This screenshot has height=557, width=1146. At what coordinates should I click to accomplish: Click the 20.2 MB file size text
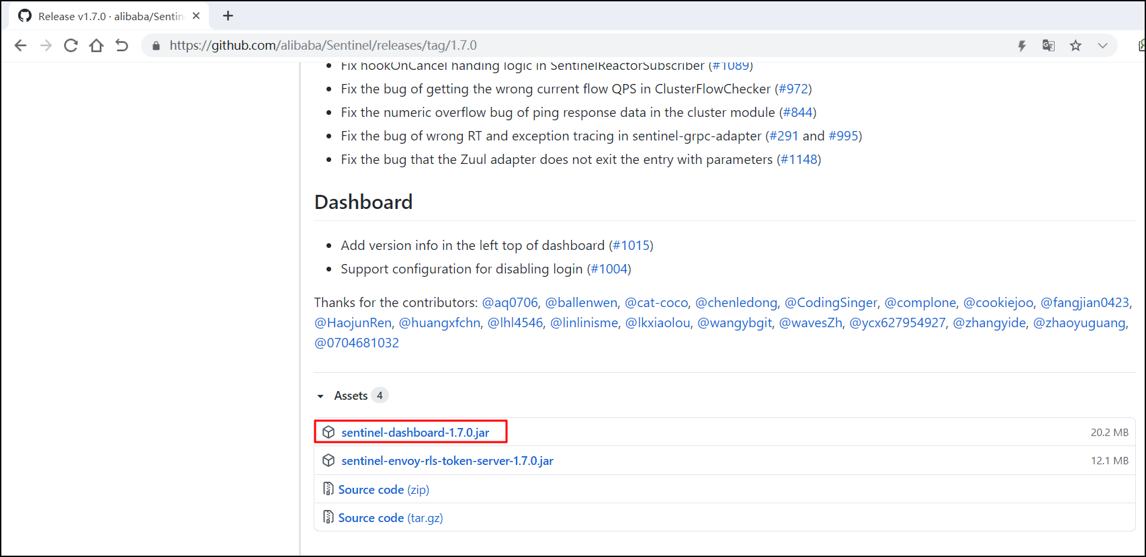pos(1110,433)
